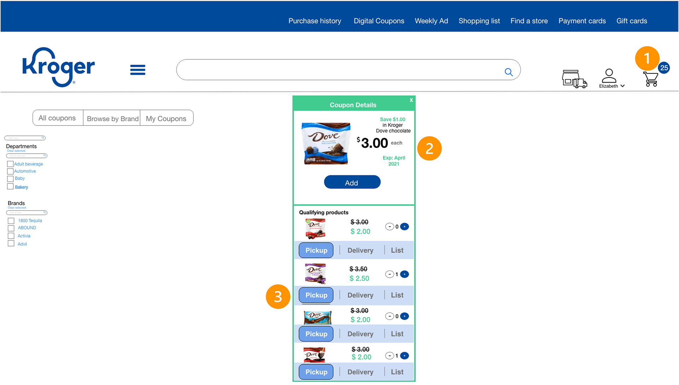The height and width of the screenshot is (385, 679).
Task: Decrease quantity of fourth Dove product
Action: pyautogui.click(x=389, y=356)
